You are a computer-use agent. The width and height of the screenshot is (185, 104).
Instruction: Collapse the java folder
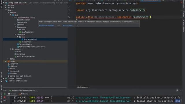click(11, 15)
